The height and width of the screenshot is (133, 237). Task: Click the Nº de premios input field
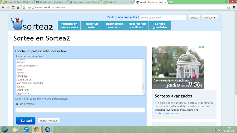click(x=80, y=110)
